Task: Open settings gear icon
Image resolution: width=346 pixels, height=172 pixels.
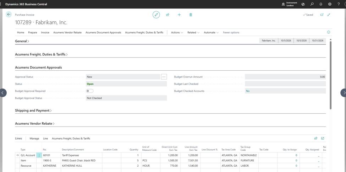Action: (x=330, y=4)
